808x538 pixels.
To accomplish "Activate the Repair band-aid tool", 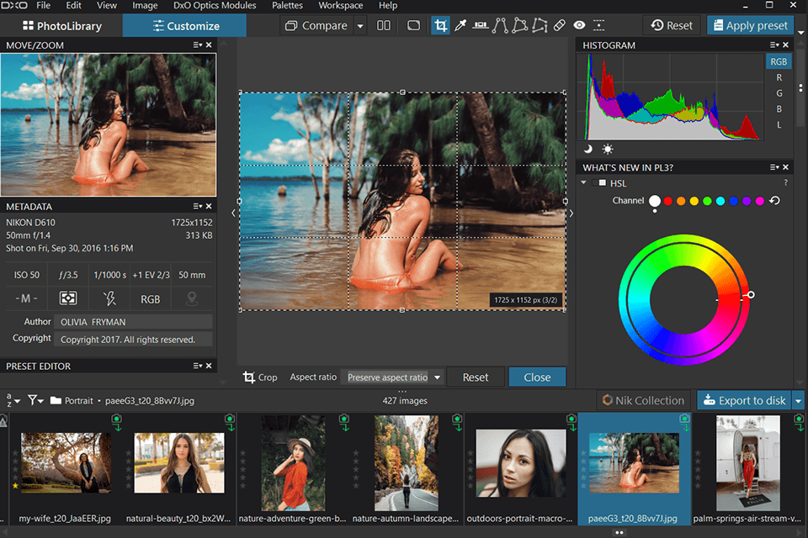I will 560,25.
